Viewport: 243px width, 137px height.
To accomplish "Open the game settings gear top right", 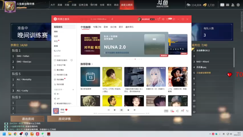I will pos(238,5).
